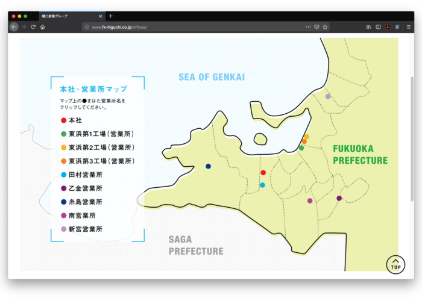
Task: Reload the current page
Action: [x=33, y=27]
